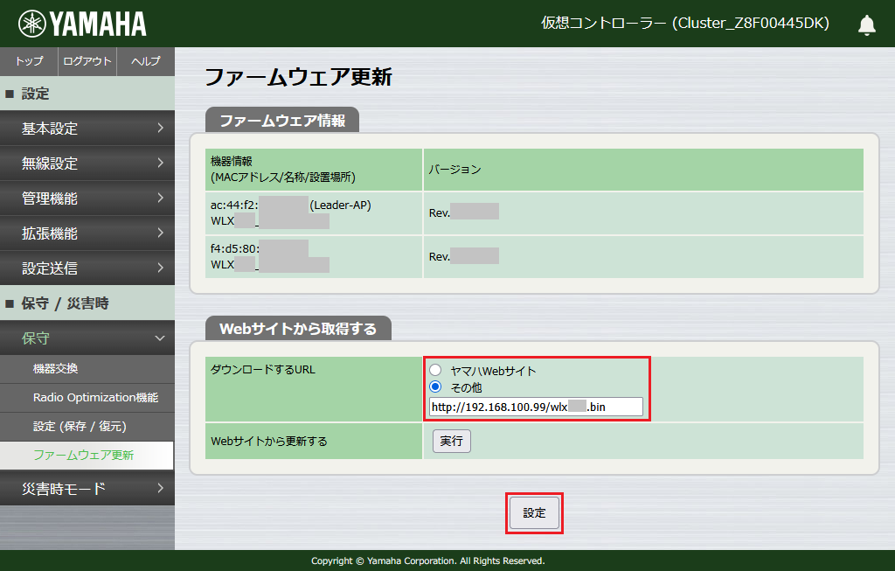
Task: Select the その他 download source option
Action: (434, 386)
